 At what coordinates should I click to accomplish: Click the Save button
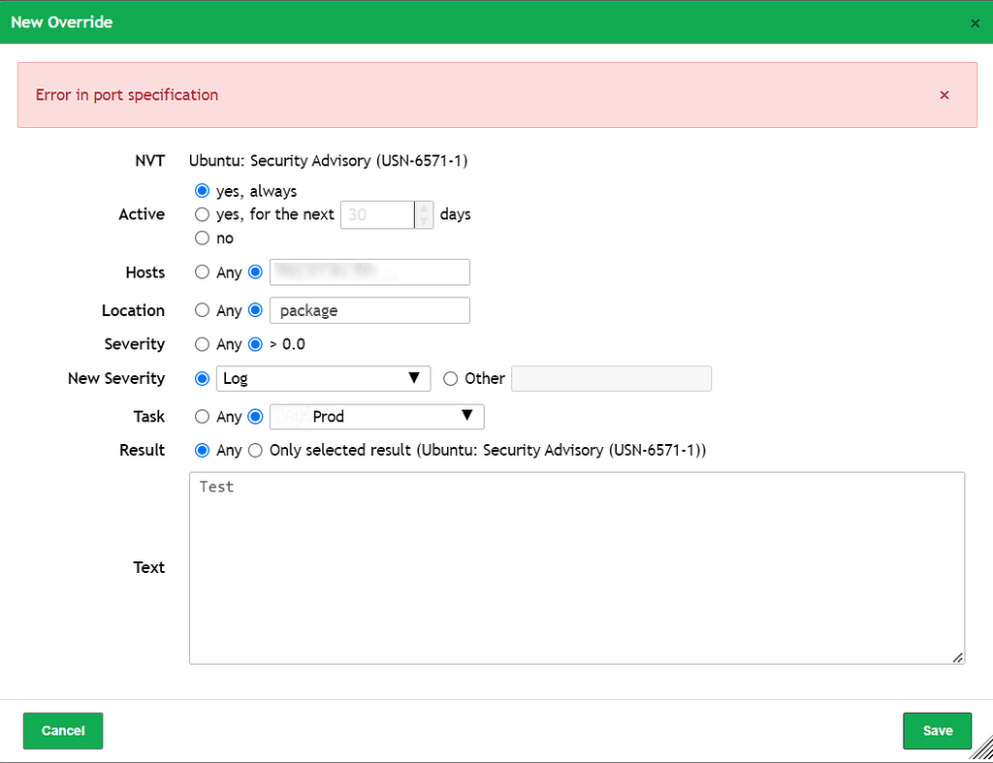937,730
